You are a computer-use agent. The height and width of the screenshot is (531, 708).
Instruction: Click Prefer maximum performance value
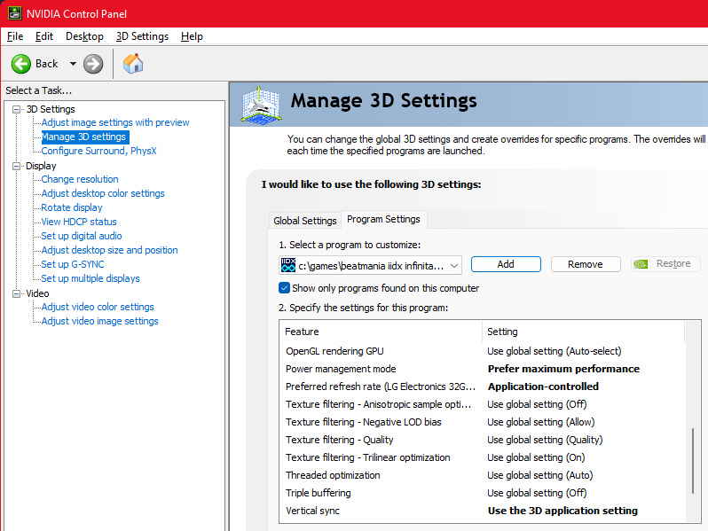pyautogui.click(x=563, y=369)
